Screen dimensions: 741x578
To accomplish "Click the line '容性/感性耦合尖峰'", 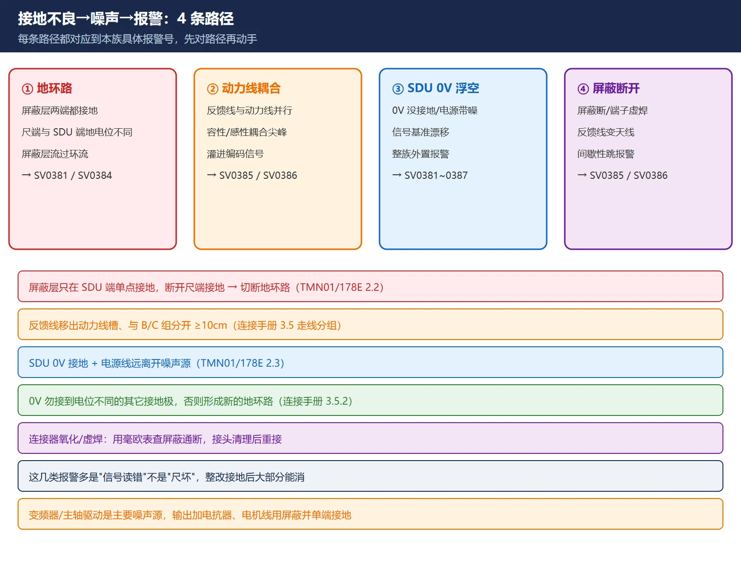I will coord(247,132).
